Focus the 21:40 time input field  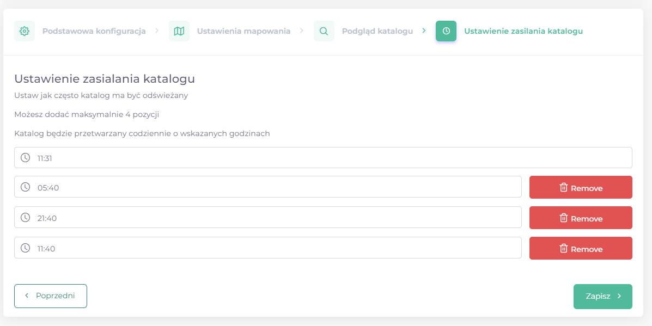click(268, 217)
